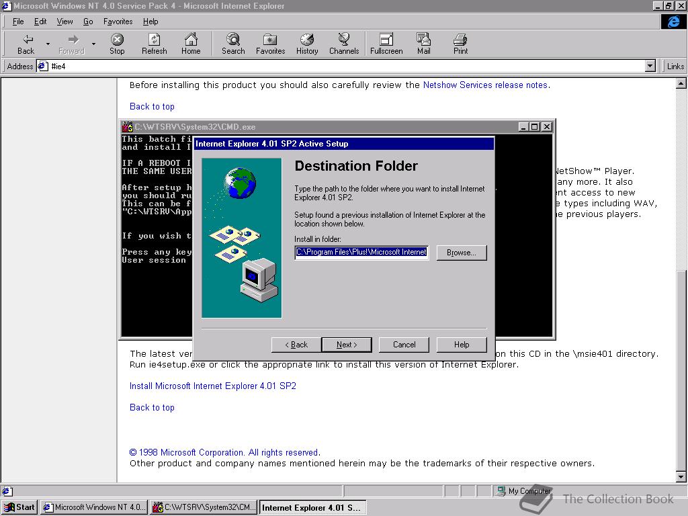Click the Forward toolbar arrow
Image resolution: width=688 pixels, height=516 pixels.
71,44
